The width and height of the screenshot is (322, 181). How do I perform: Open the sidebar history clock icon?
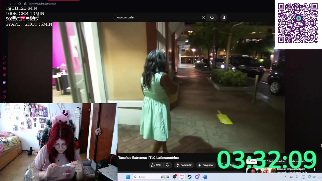4,97
